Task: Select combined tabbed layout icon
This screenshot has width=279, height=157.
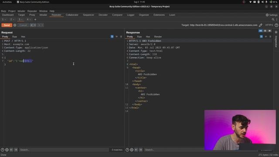Action: [269, 31]
